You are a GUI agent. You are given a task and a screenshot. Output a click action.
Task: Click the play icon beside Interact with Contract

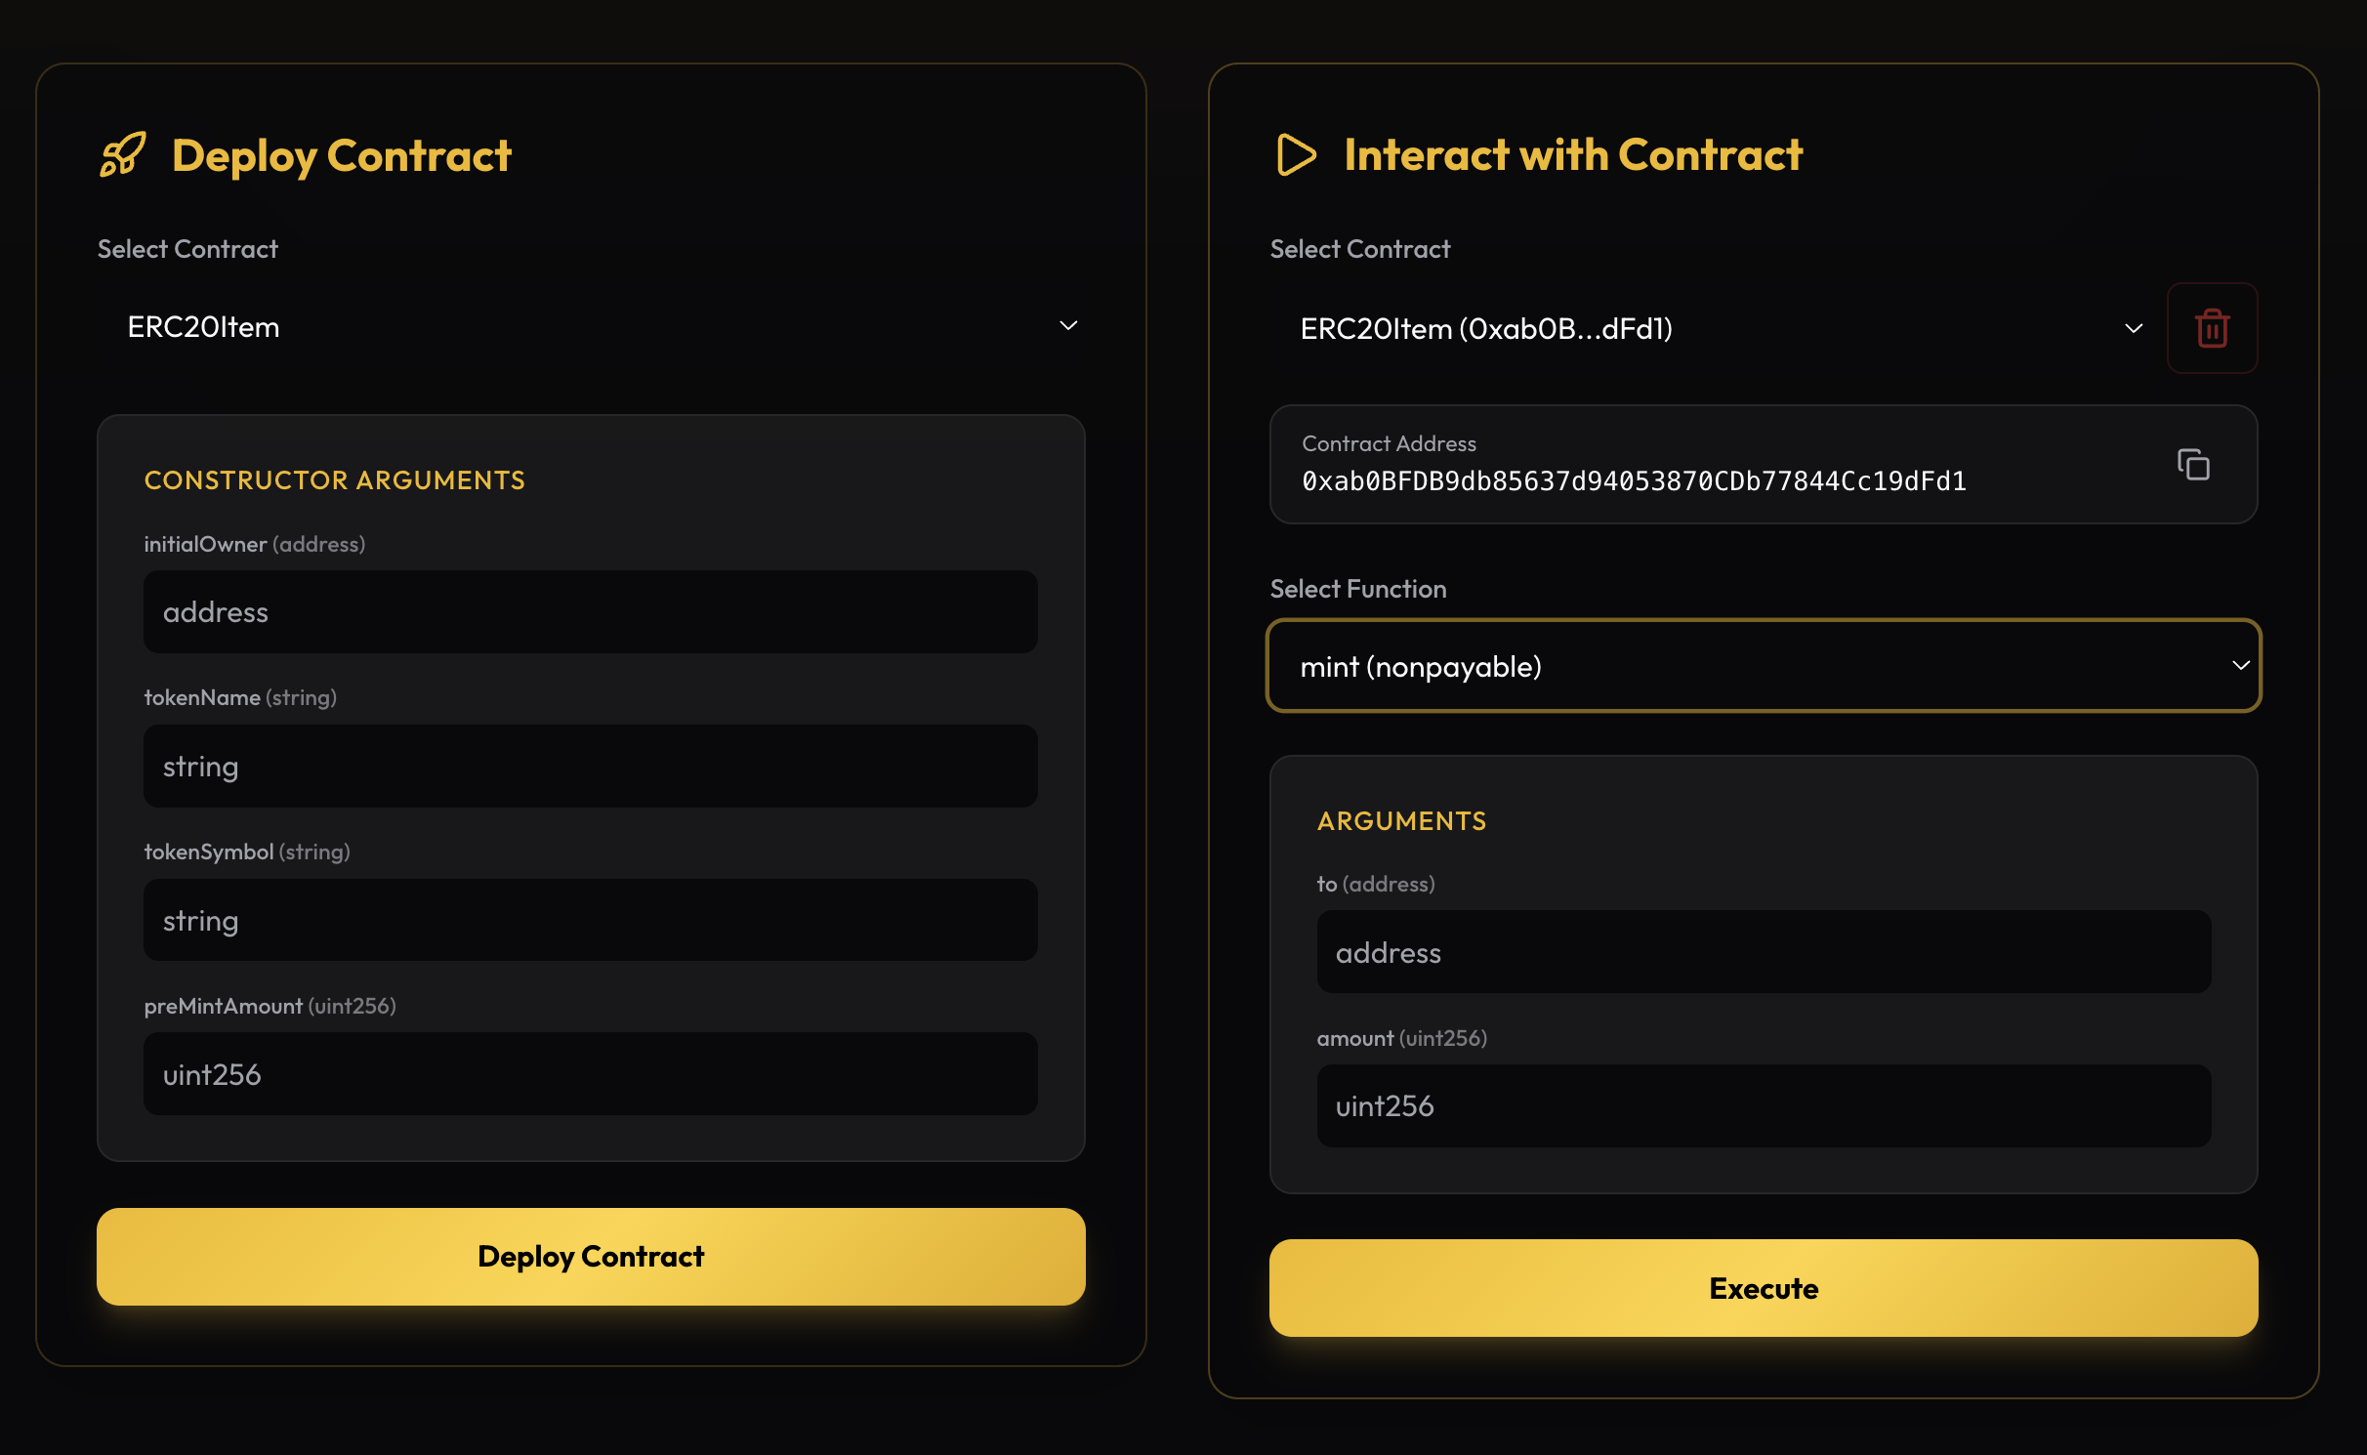(1295, 154)
